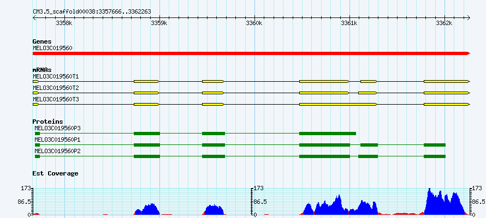Click the tiny first exon of MELO3C019560T1
Screen dimensions: 486x218
pyautogui.click(x=35, y=81)
